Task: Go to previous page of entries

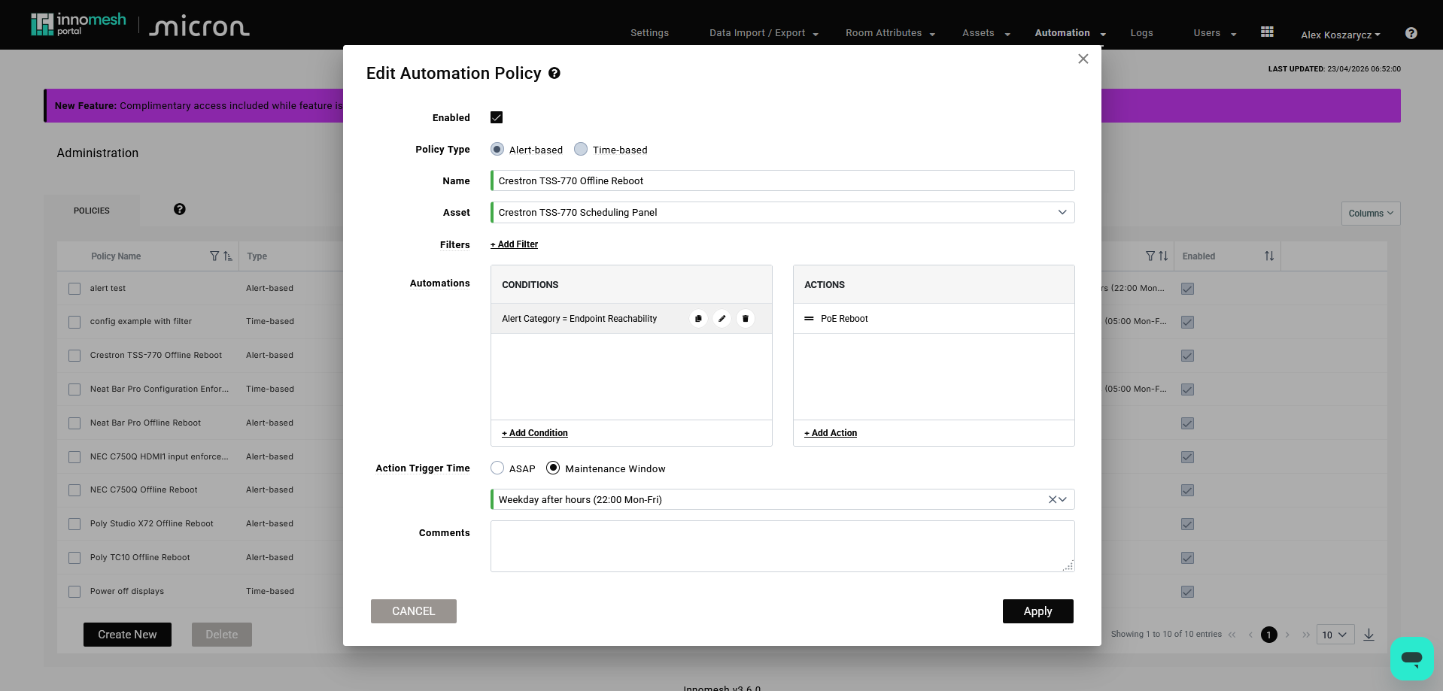Action: pyautogui.click(x=1250, y=635)
